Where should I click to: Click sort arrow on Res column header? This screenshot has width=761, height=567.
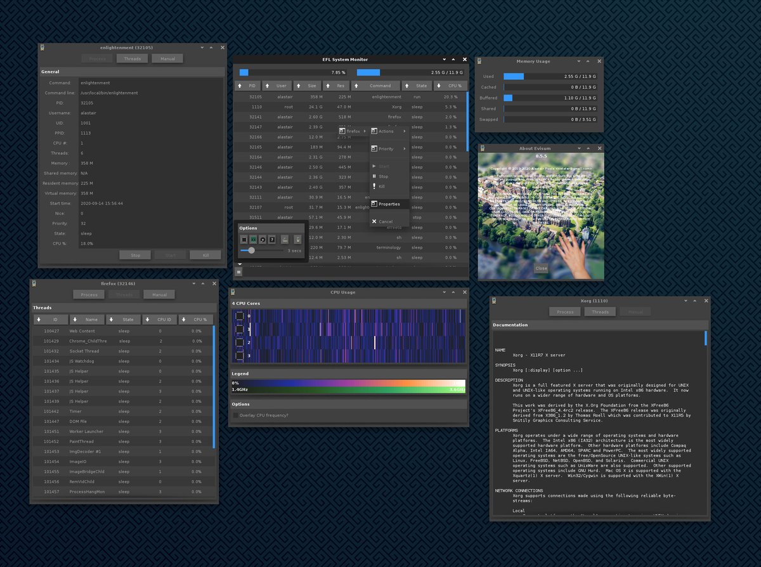click(x=328, y=86)
